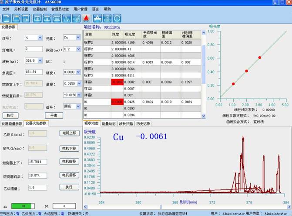
Task: Click the open folder toolbar icon
Action: click(16, 18)
